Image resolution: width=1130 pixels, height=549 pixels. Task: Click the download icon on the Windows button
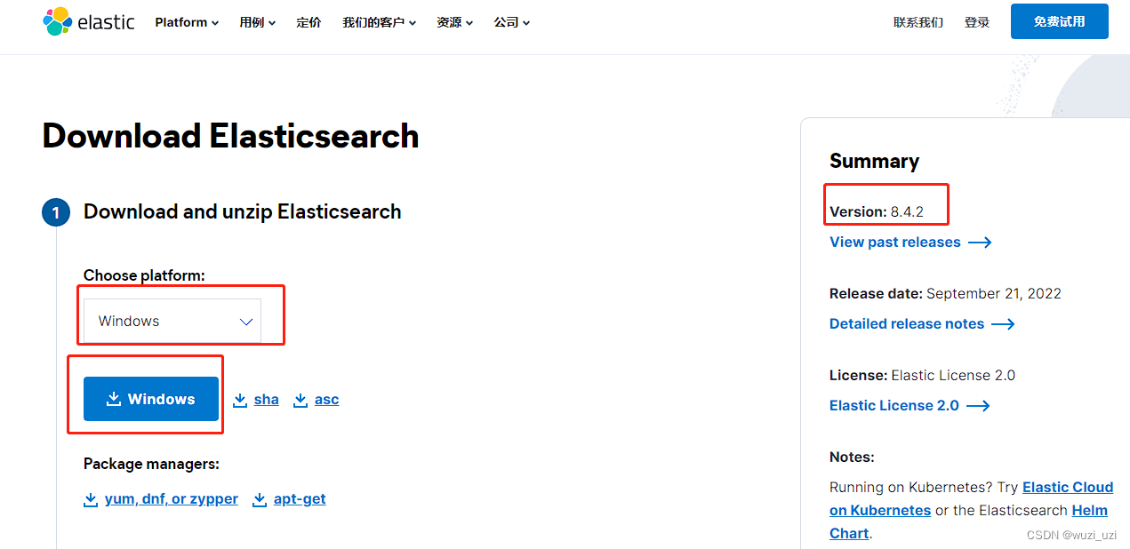[x=116, y=398]
